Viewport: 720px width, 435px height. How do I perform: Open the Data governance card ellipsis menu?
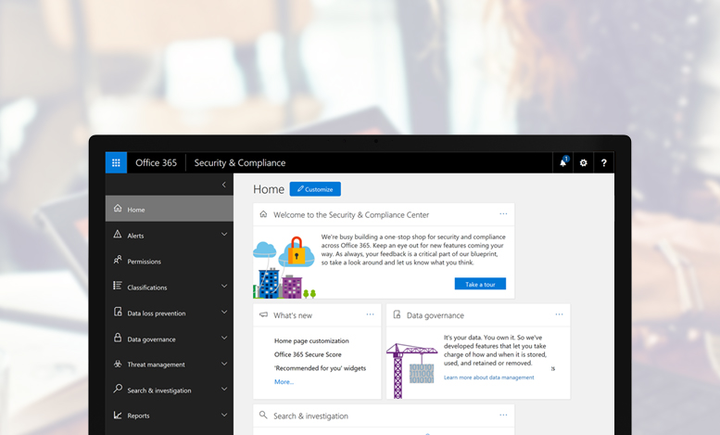click(x=559, y=314)
